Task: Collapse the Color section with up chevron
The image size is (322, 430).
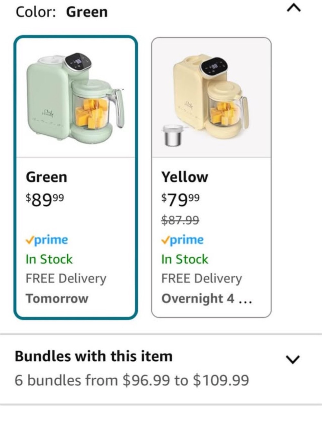Action: [x=294, y=8]
